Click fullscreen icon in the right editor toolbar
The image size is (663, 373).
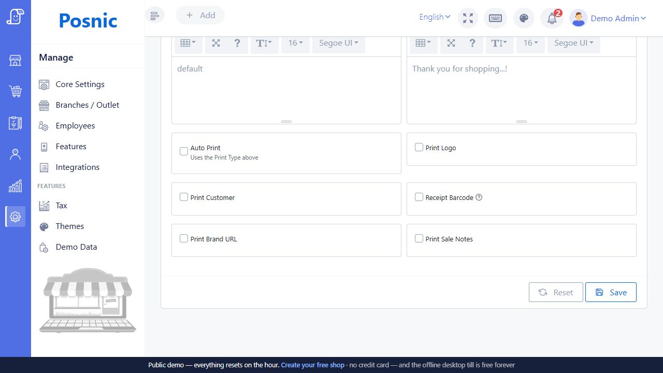click(452, 43)
